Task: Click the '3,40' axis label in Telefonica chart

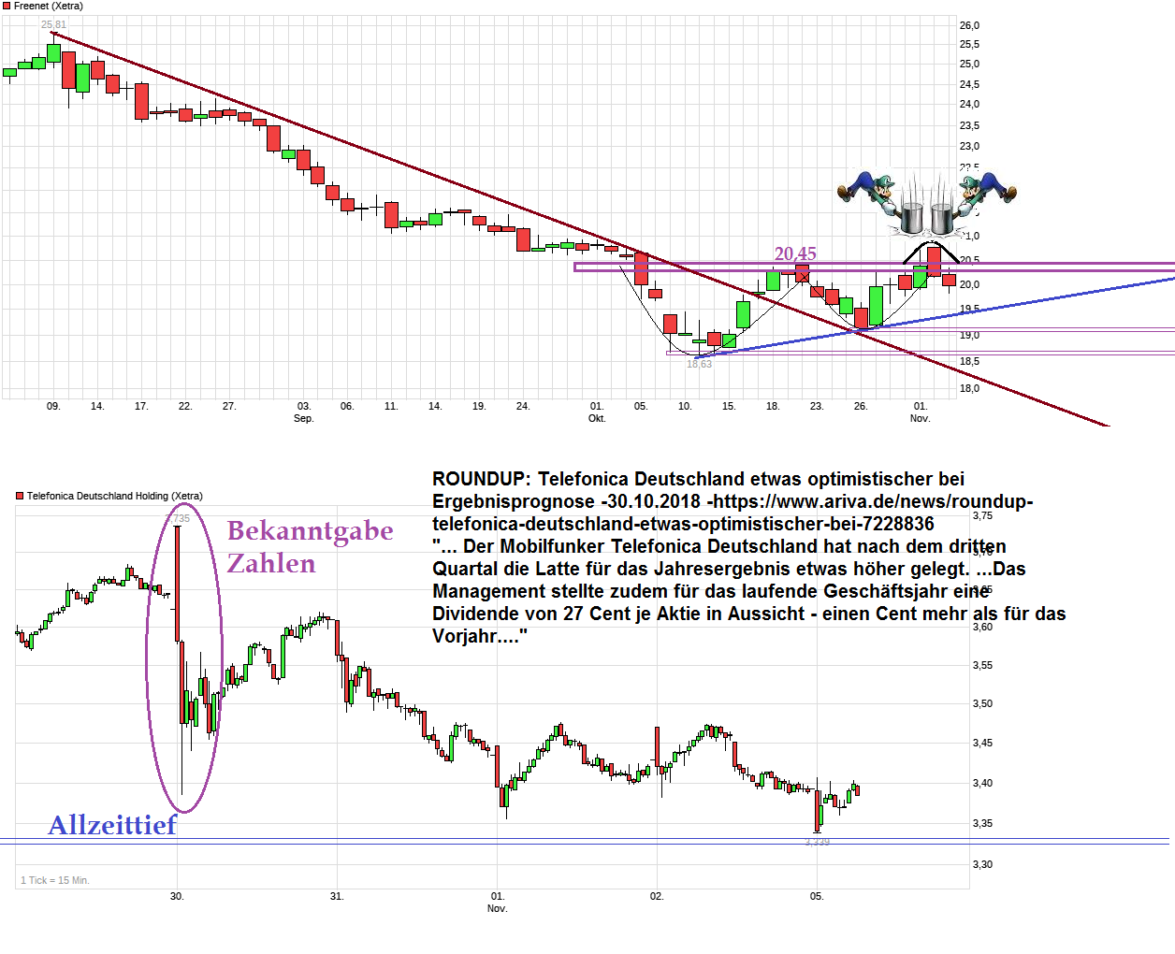Action: click(982, 783)
